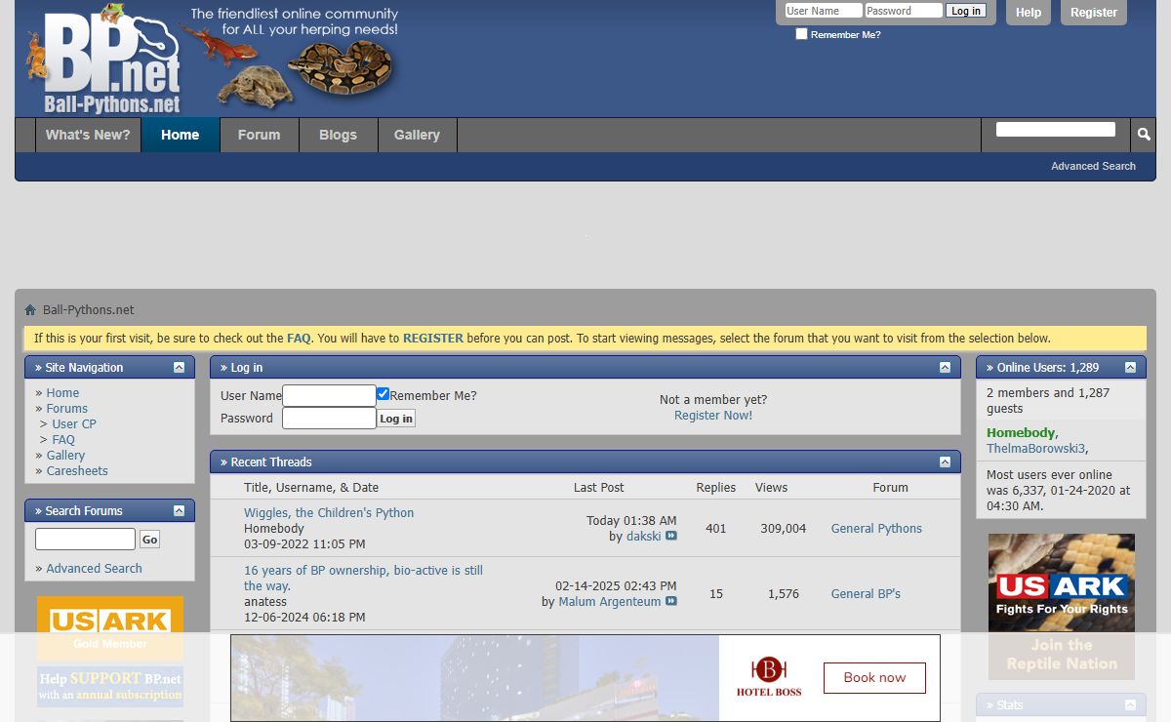Collapse the Stats panel
This screenshot has width=1171, height=722.
pos(1130,705)
